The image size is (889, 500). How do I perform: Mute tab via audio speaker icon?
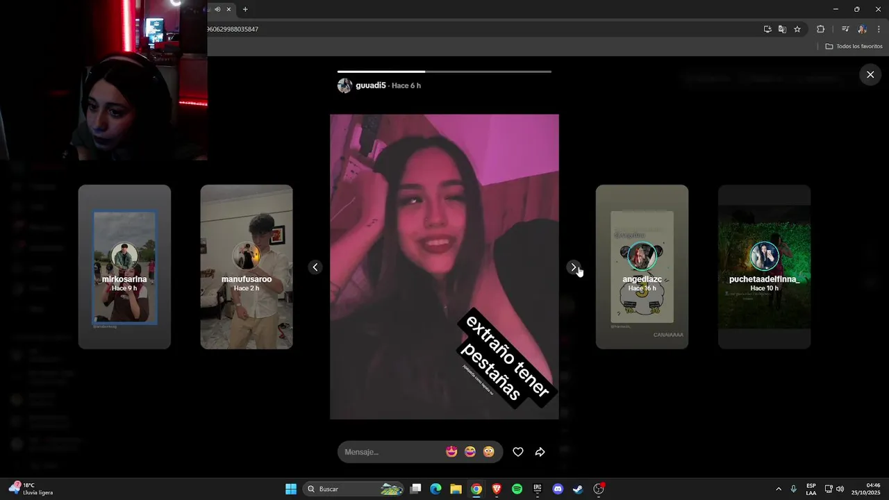pyautogui.click(x=217, y=9)
